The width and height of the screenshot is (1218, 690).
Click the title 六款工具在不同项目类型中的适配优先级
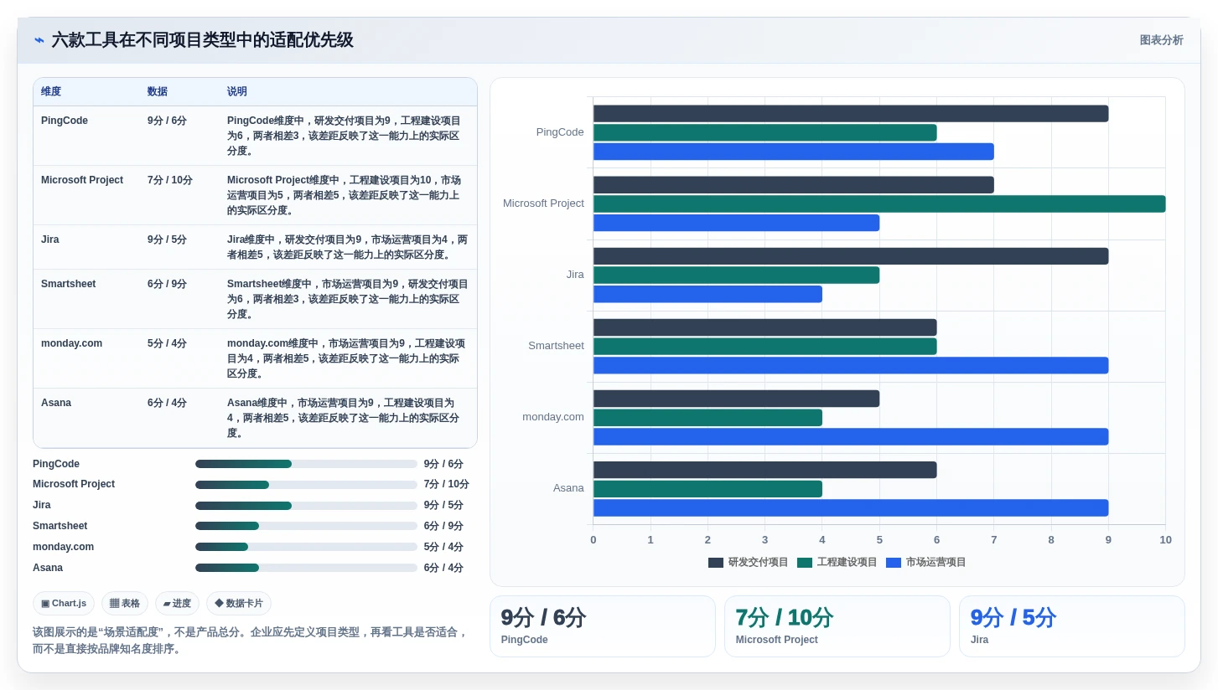(202, 40)
